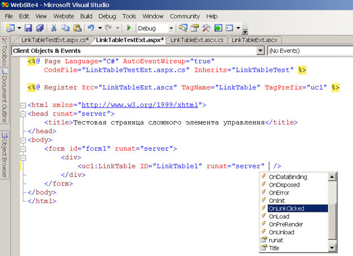Open the Edit menu

[24, 16]
